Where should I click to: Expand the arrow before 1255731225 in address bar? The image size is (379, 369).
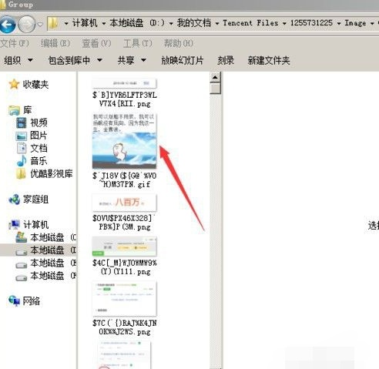click(284, 24)
